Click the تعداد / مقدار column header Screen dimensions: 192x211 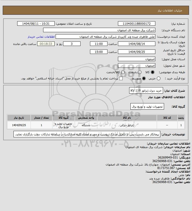coord(41,118)
